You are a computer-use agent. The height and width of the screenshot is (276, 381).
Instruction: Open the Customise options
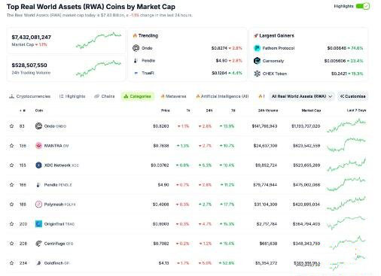pos(352,96)
